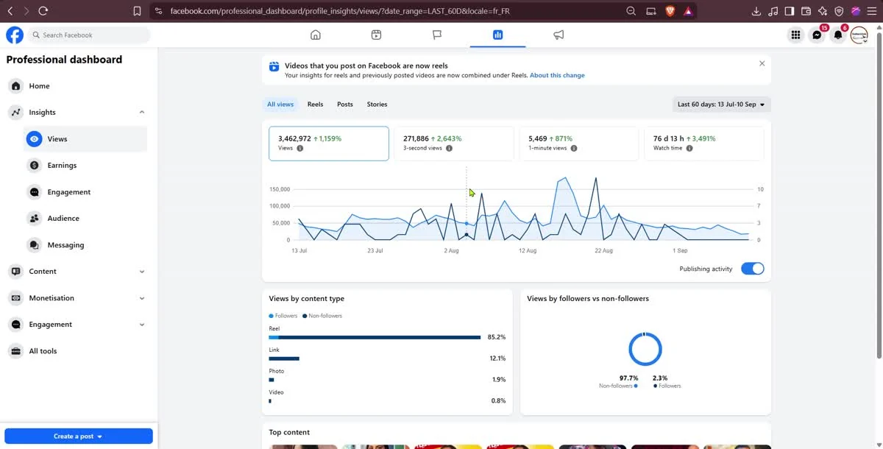
Task: Select Views under Insights
Action: coord(85,139)
